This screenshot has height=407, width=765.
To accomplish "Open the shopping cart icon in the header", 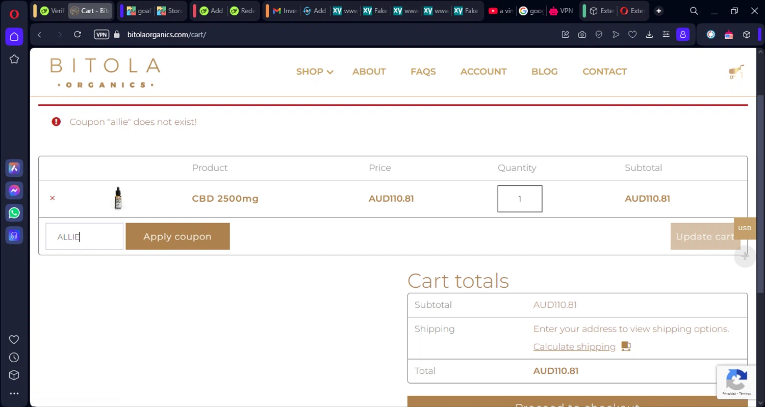I will click(x=736, y=72).
